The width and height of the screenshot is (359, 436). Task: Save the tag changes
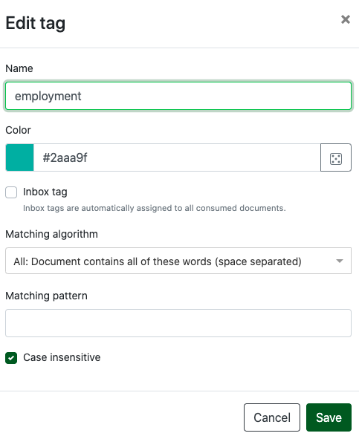tap(329, 417)
